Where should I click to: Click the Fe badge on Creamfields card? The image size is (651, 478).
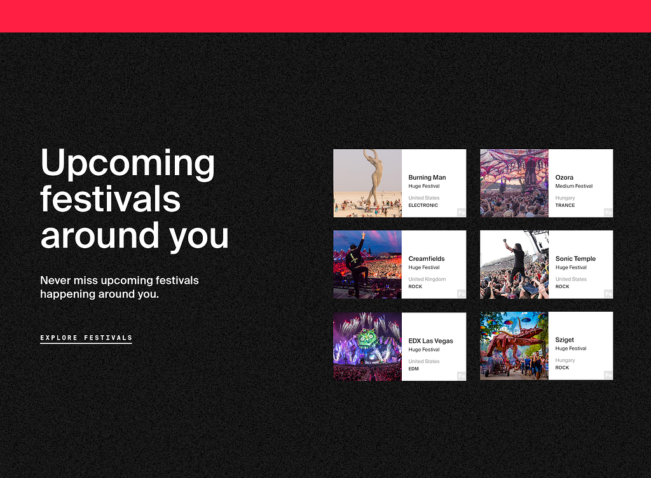coord(462,294)
